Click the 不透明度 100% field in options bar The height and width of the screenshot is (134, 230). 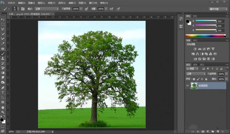point(76,9)
